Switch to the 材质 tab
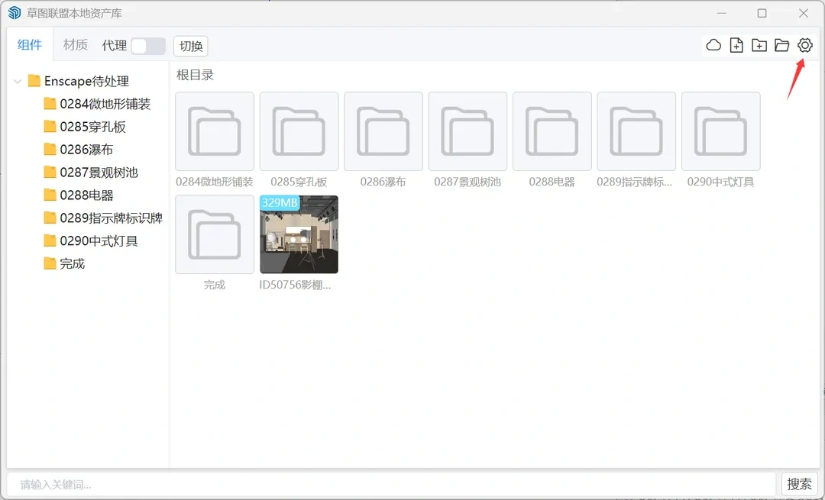825x500 pixels. pyautogui.click(x=76, y=45)
